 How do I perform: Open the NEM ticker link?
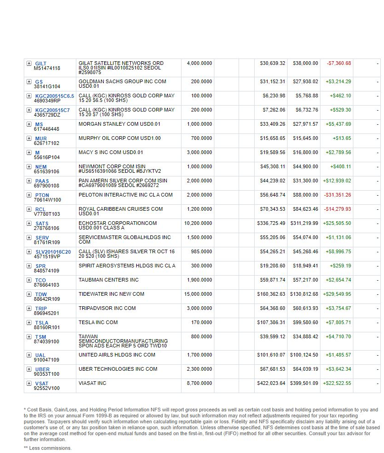click(41, 167)
